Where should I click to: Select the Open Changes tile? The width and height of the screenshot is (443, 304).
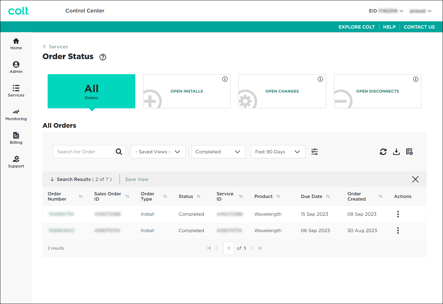(x=282, y=91)
